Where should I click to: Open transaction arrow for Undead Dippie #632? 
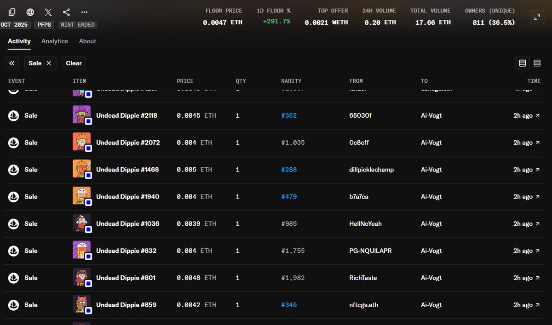537,251
